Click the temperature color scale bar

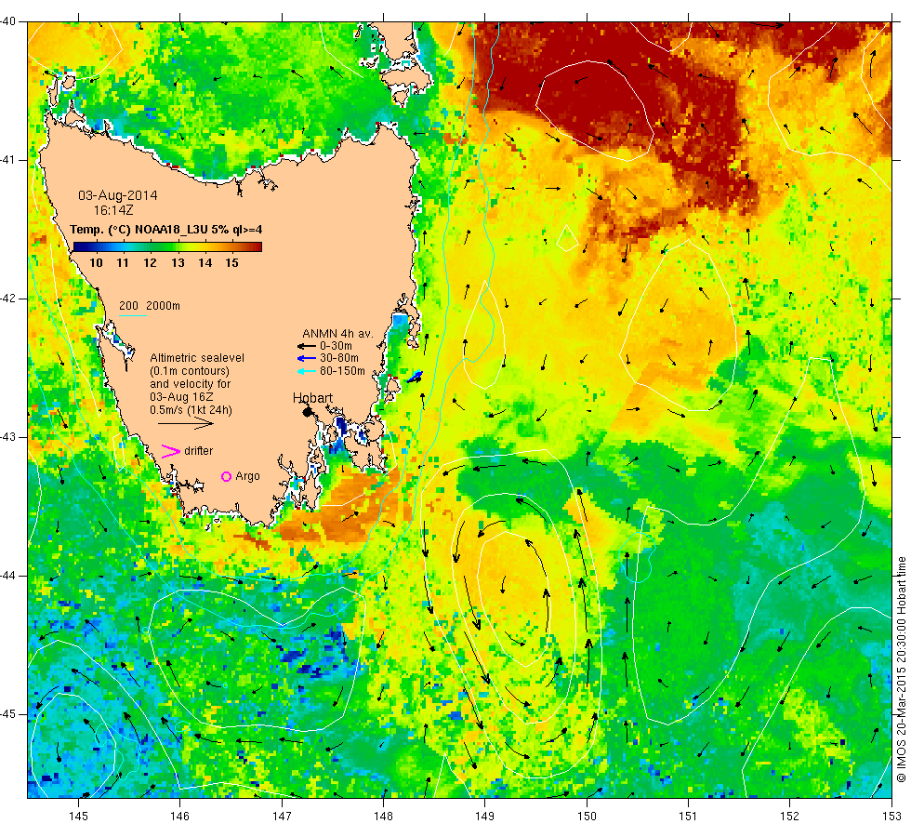[167, 246]
